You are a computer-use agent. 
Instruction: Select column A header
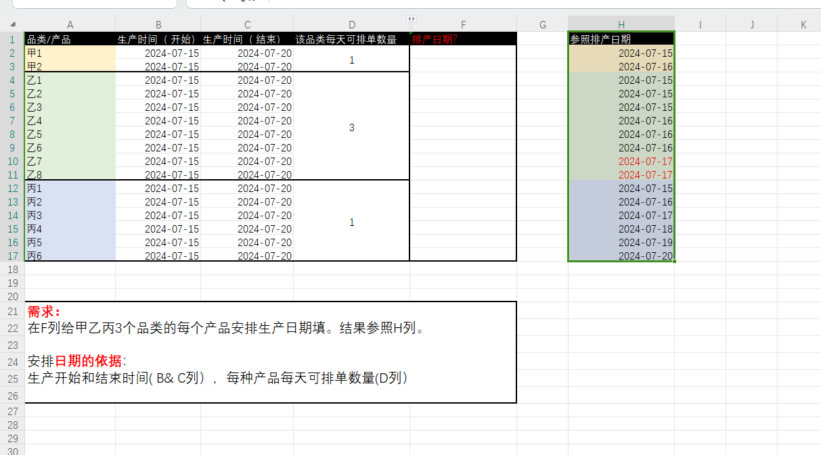pyautogui.click(x=70, y=24)
